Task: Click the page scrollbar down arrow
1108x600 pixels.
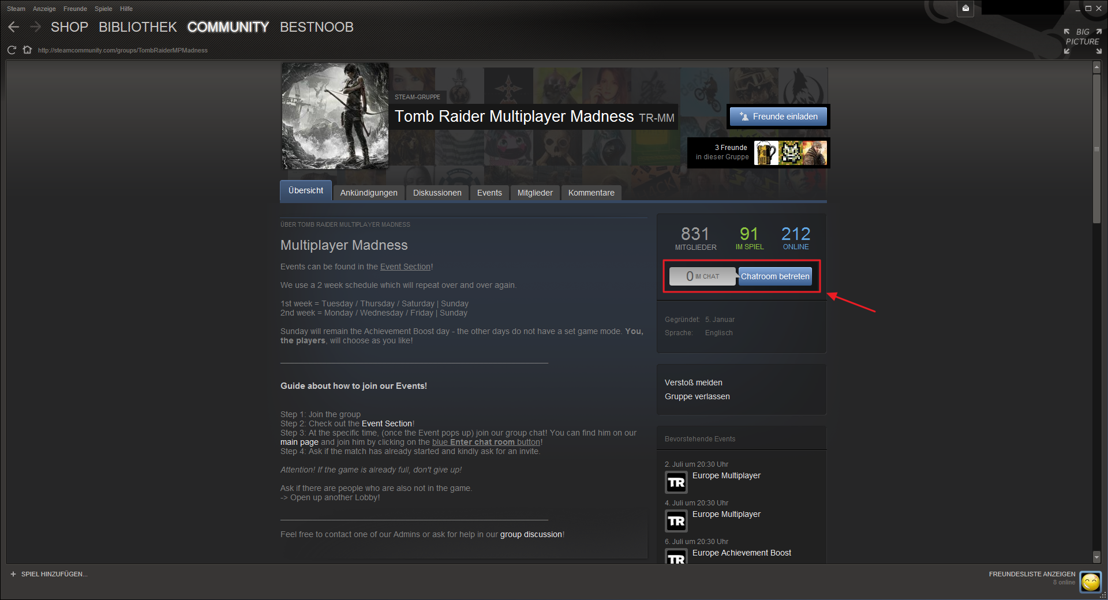Action: click(1096, 557)
